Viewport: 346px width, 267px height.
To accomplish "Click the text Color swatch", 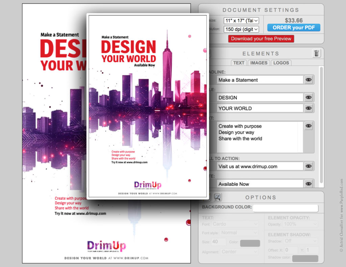I will [250, 243].
